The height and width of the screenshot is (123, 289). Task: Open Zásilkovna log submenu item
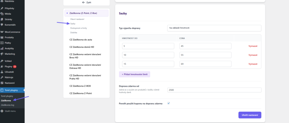[8, 105]
